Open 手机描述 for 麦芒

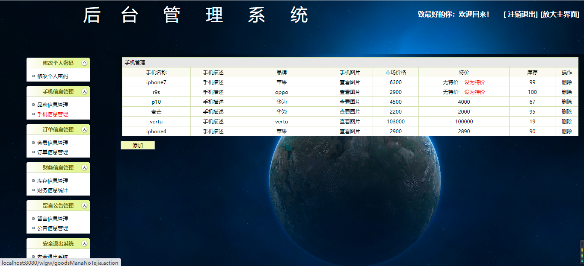click(213, 111)
